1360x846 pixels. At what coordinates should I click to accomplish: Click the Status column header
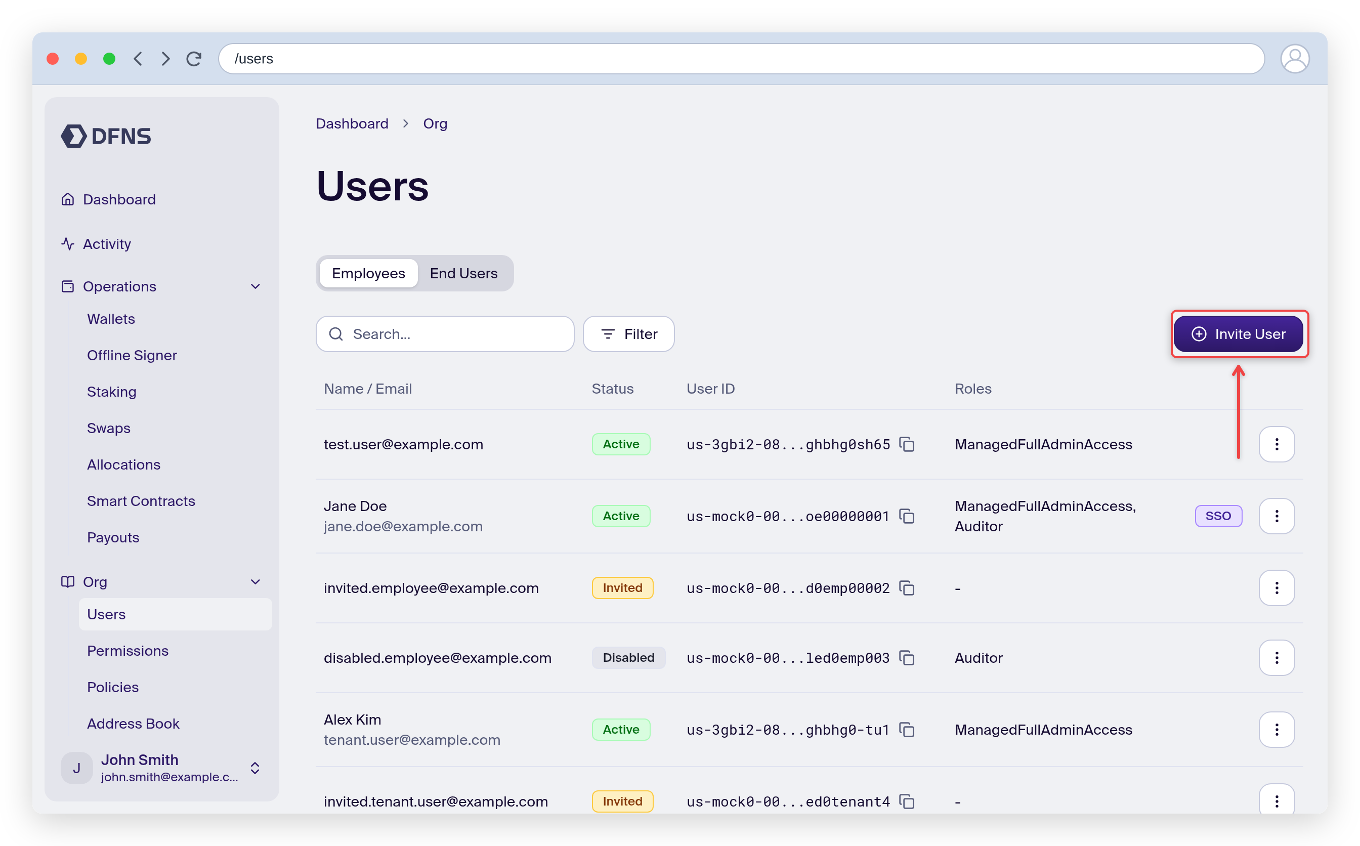[612, 389]
